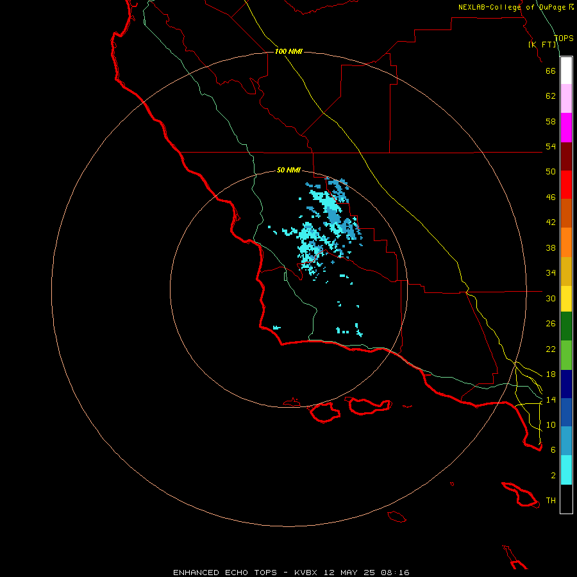Click the dark orange swatch between 46 and 42
This screenshot has height=577, width=577.
coord(566,213)
